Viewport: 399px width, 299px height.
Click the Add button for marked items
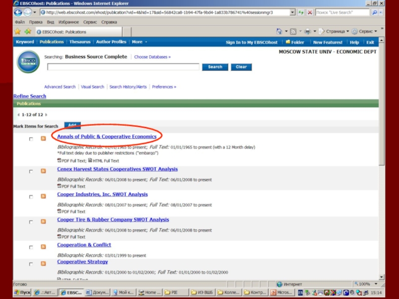coord(72,126)
